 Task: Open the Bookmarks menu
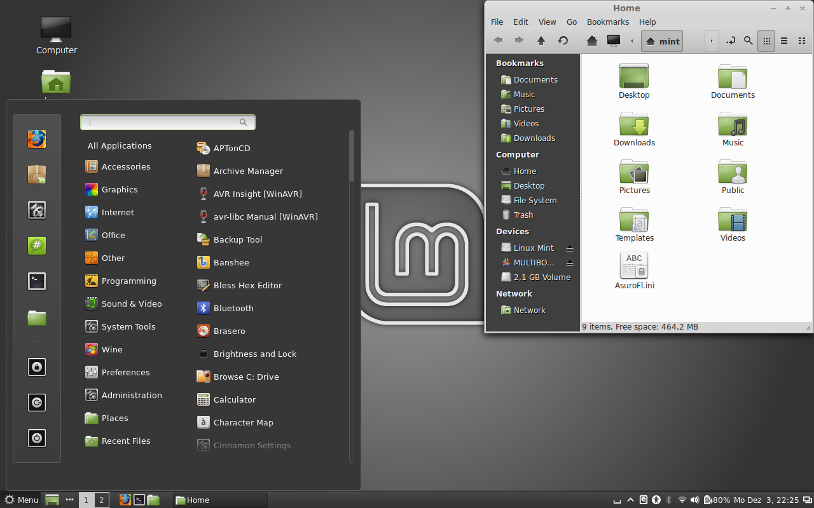pos(608,22)
